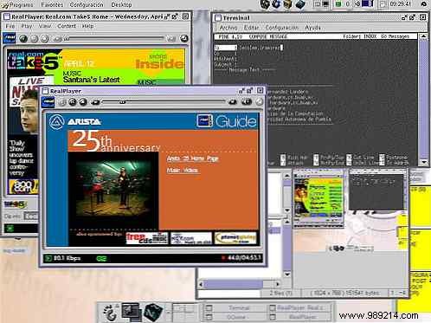Image resolution: width=431 pixels, height=323 pixels.
Task: Click the Terminal scrollbar up arrow
Action: coord(423,36)
